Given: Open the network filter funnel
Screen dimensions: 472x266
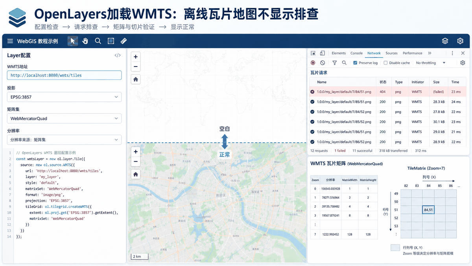Looking at the screenshot, I should (x=335, y=63).
